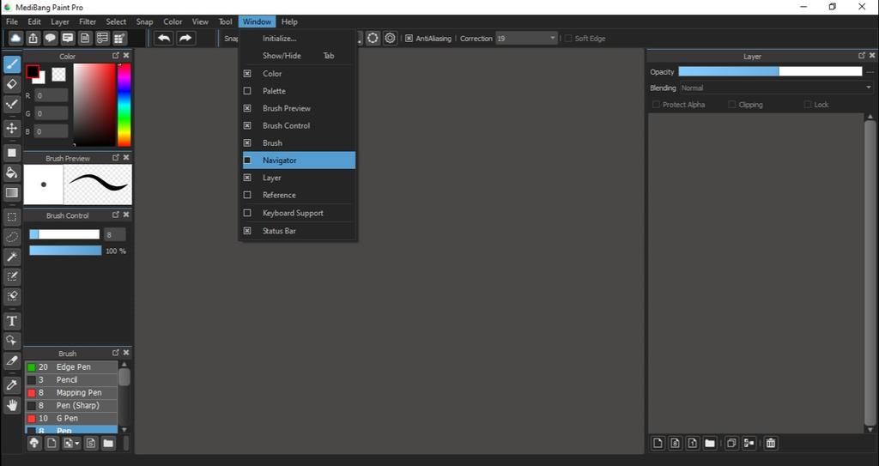This screenshot has height=466, width=879.
Task: Click the trash icon to delete layer
Action: pyautogui.click(x=771, y=443)
